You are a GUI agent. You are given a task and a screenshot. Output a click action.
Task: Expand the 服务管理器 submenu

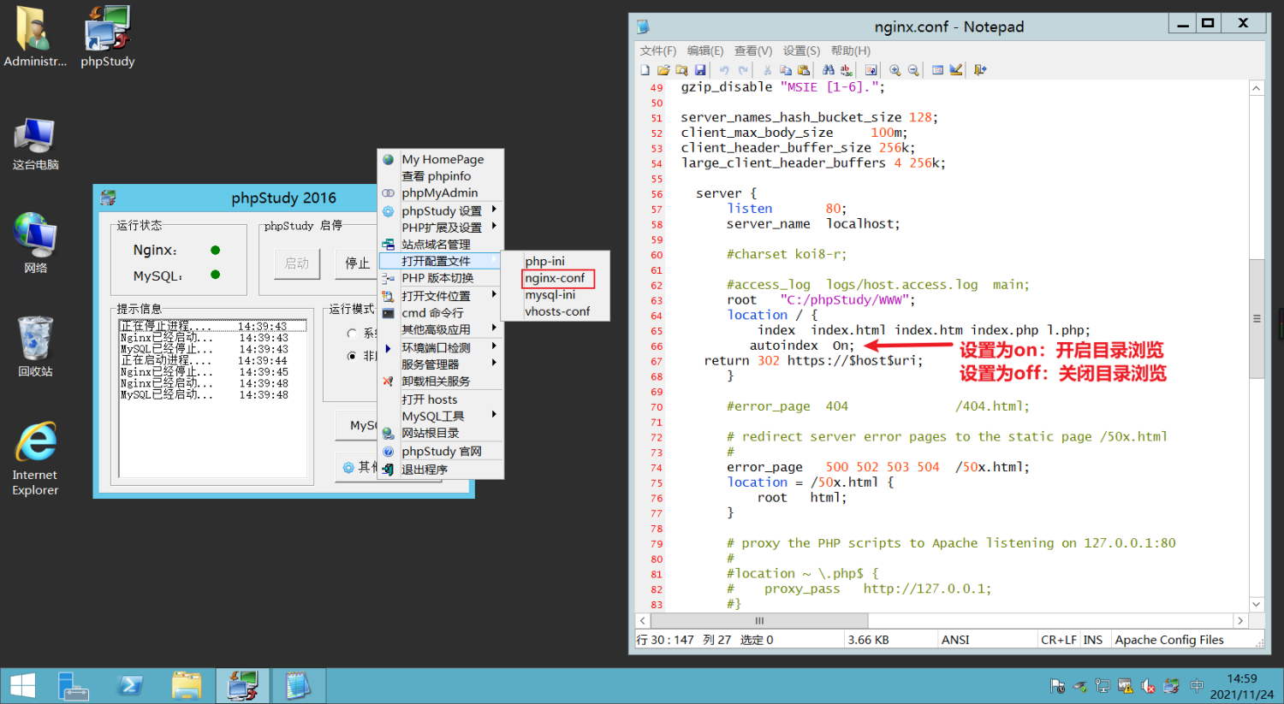tap(441, 364)
